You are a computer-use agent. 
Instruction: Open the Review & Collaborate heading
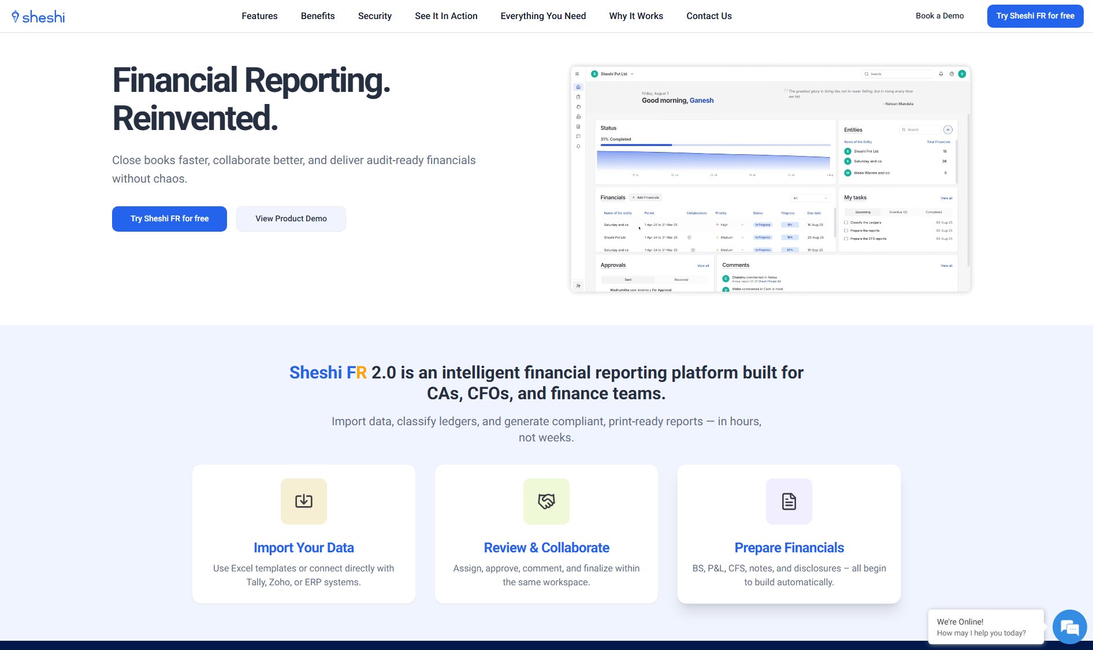click(546, 548)
